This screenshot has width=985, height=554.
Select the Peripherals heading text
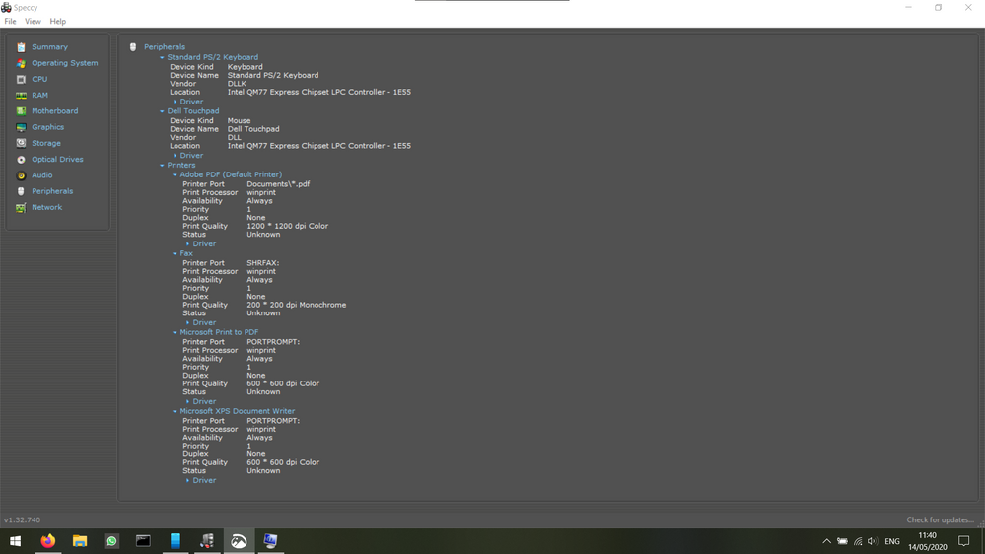(x=165, y=47)
